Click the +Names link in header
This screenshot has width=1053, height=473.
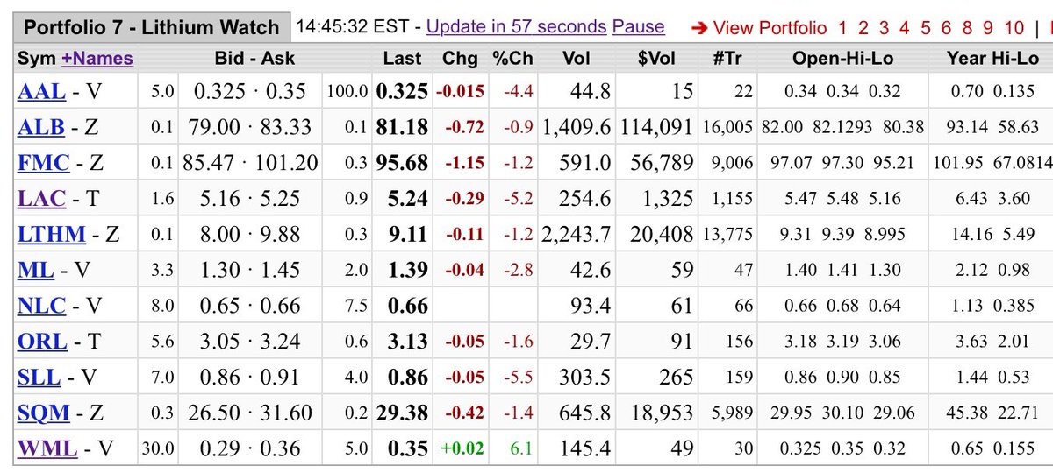(97, 59)
